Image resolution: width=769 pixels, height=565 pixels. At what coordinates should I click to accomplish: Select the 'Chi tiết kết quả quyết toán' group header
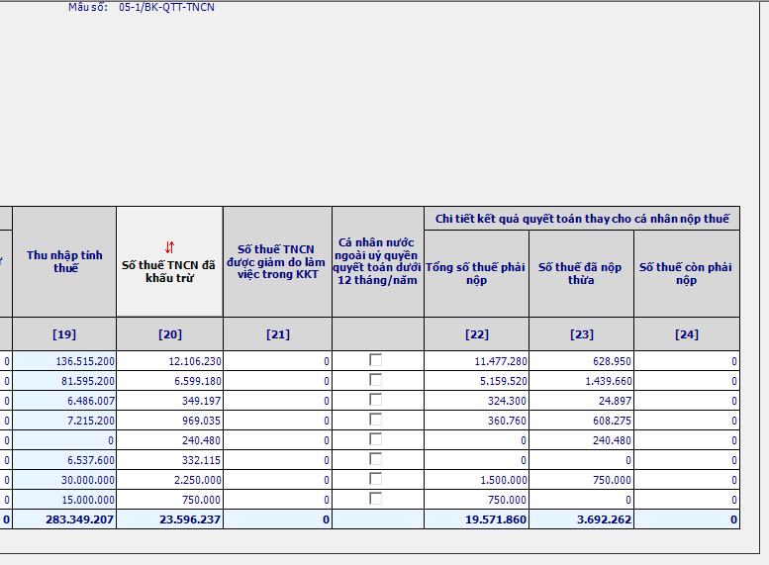[581, 219]
